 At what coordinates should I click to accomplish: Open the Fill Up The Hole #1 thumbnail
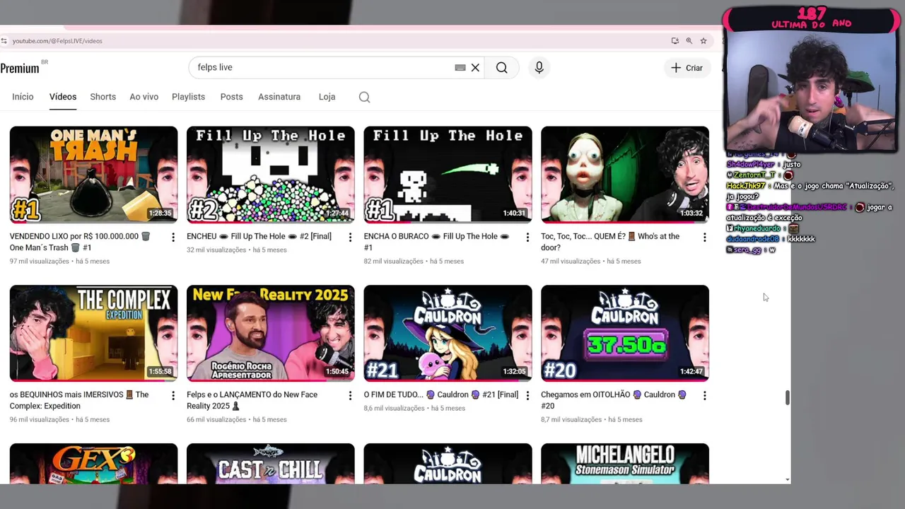[448, 174]
